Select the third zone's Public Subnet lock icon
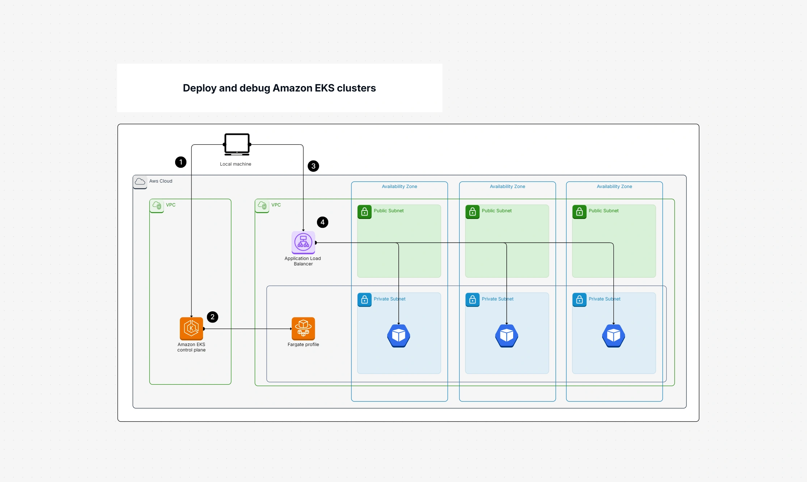The height and width of the screenshot is (482, 807). point(579,212)
